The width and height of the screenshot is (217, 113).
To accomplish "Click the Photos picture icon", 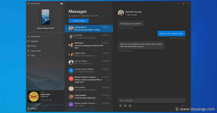I will (x=28, y=46).
